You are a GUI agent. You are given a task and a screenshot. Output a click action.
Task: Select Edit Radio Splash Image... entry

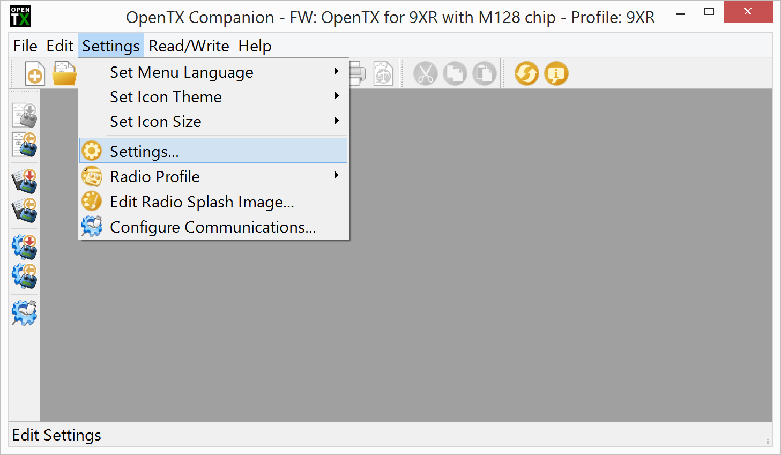pos(213,202)
